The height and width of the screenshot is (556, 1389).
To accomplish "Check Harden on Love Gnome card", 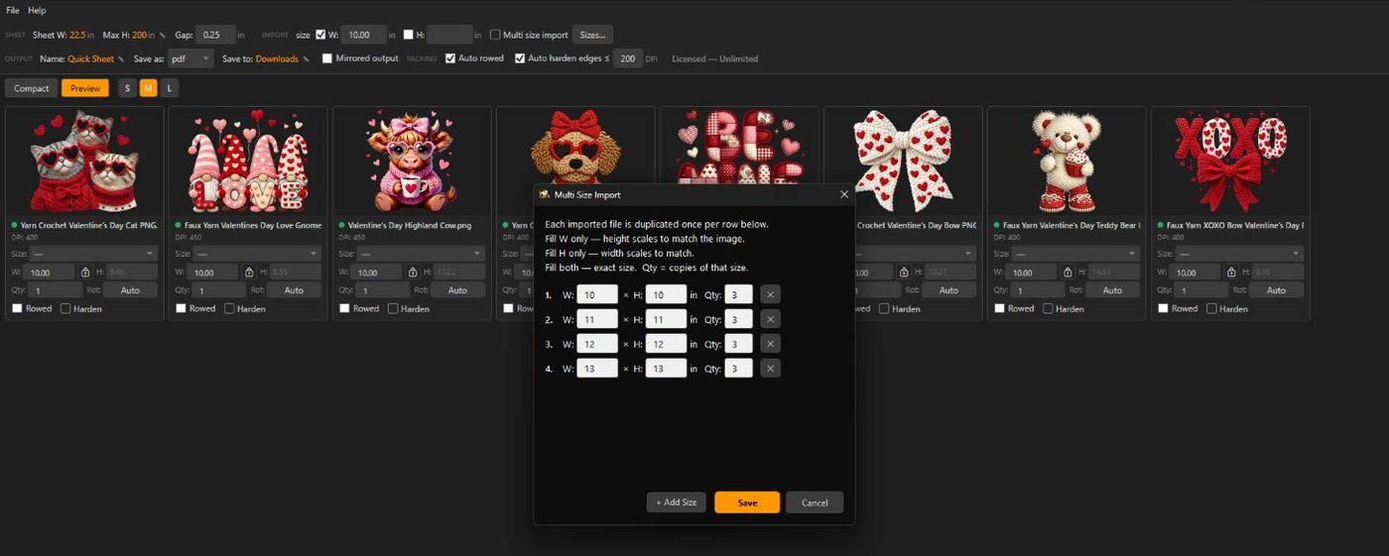I will (229, 308).
